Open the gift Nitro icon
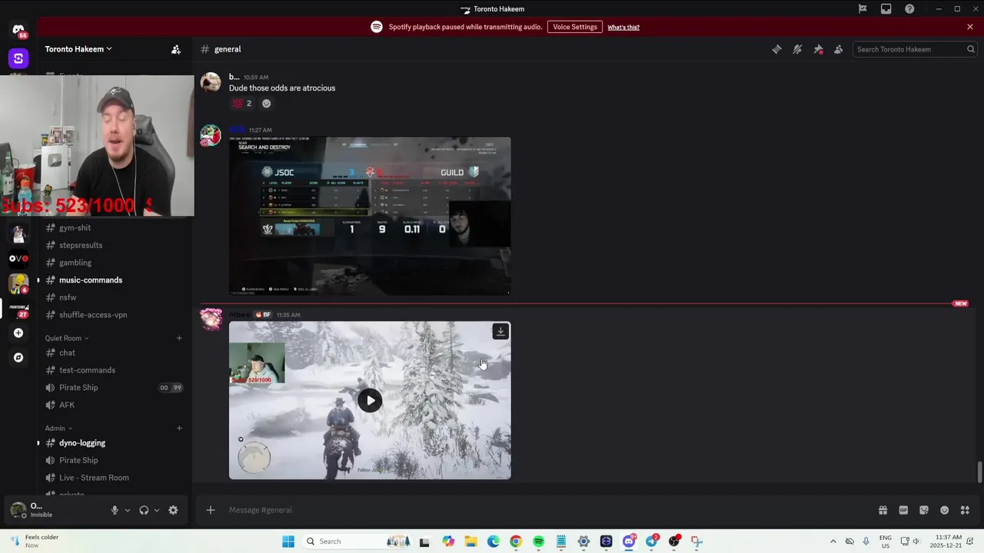Image resolution: width=984 pixels, height=553 pixels. click(883, 510)
